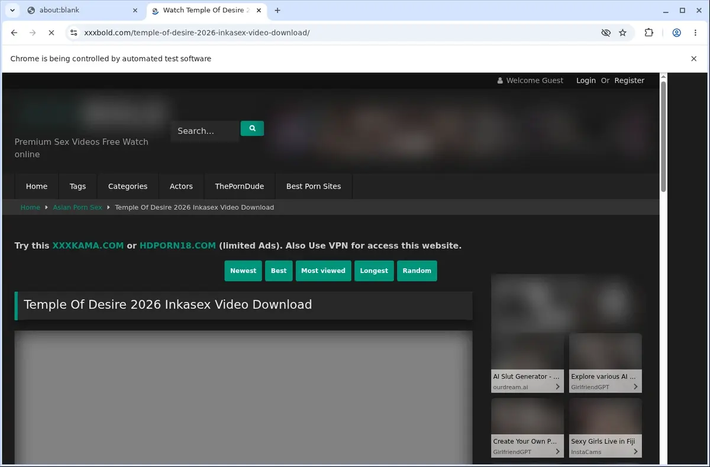
Task: Go forward in browser history
Action: point(33,33)
